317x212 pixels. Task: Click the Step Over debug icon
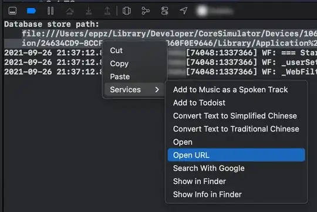click(69, 11)
